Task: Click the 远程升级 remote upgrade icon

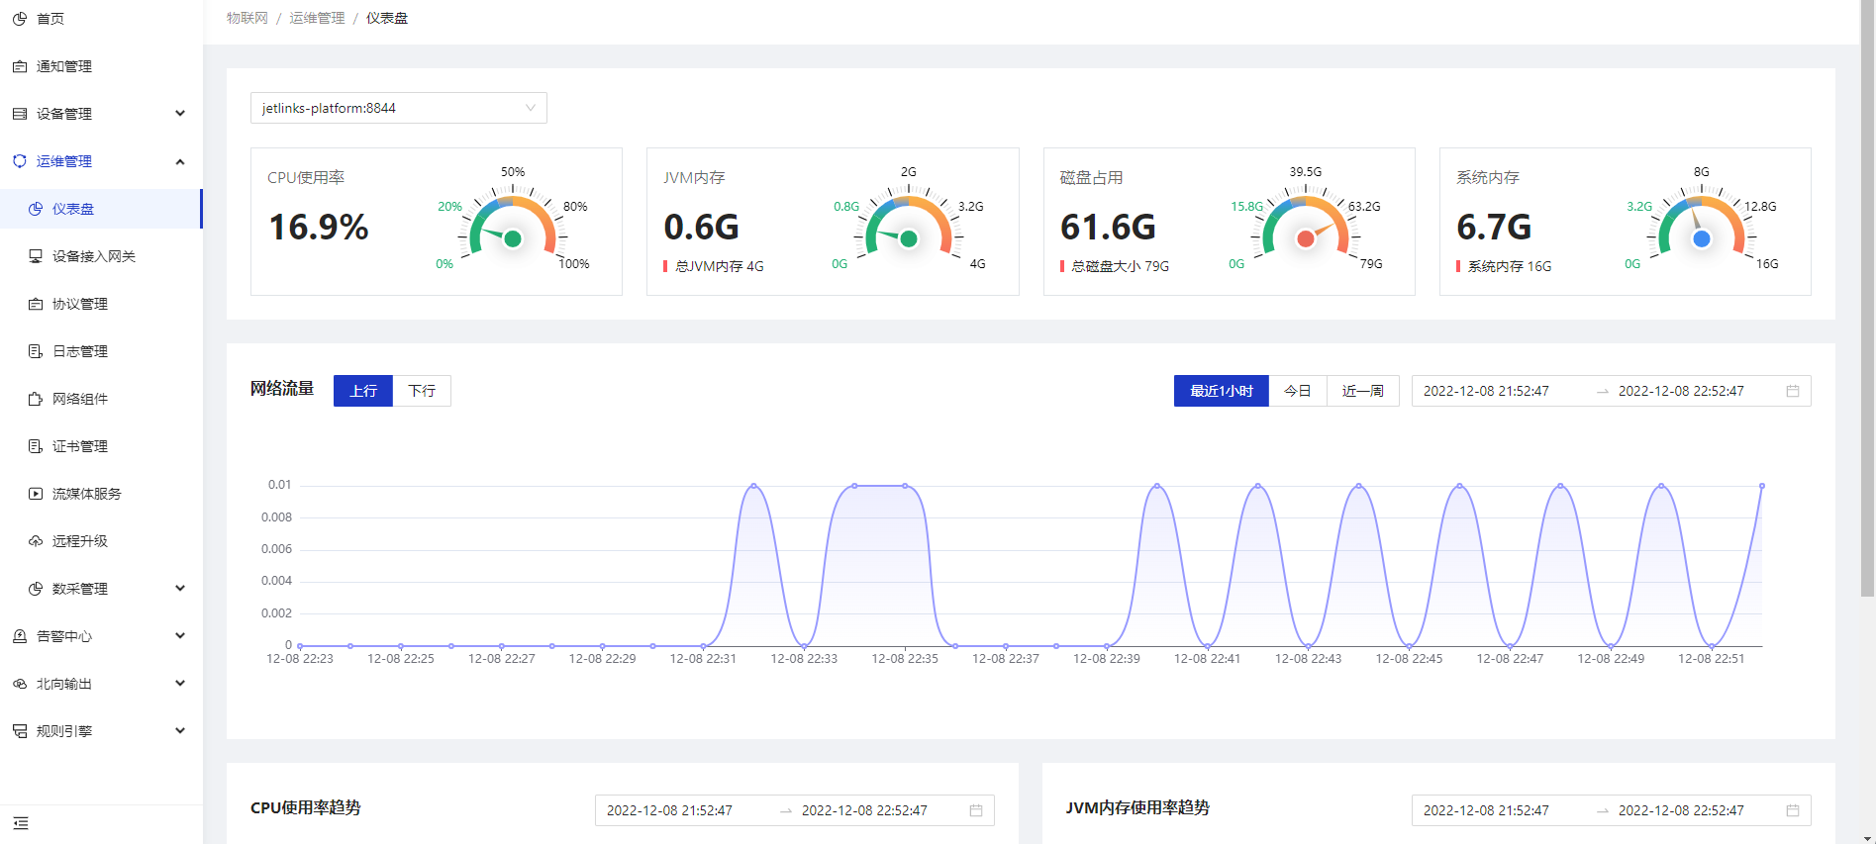Action: (x=36, y=541)
